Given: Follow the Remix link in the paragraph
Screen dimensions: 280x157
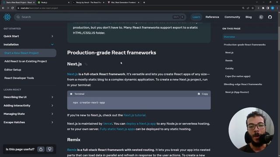Looking at the screenshot, I should (x=72, y=150).
